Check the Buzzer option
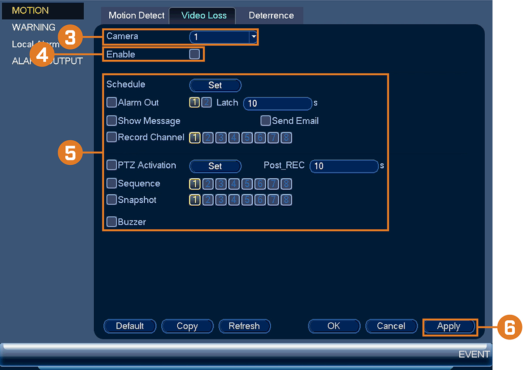Viewport: 523px width, 370px height. click(x=112, y=222)
